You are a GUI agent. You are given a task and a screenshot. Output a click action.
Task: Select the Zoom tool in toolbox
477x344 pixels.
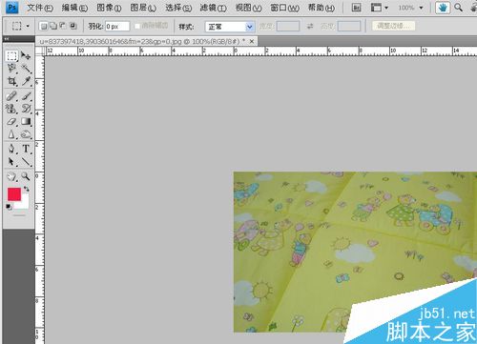[x=26, y=176]
